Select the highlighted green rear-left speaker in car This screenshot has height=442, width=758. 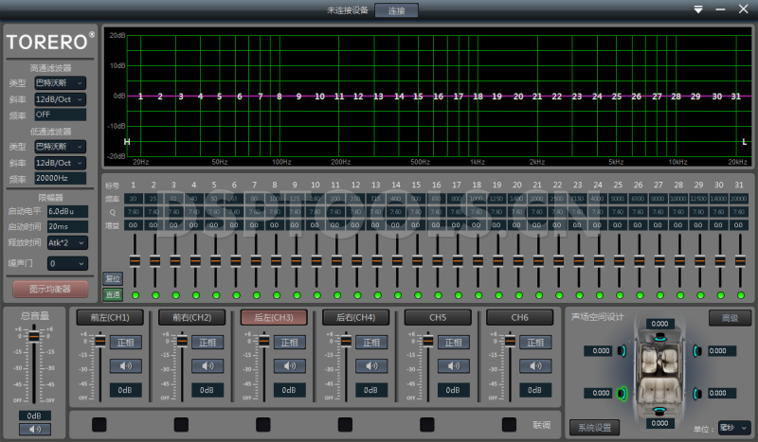[x=620, y=393]
